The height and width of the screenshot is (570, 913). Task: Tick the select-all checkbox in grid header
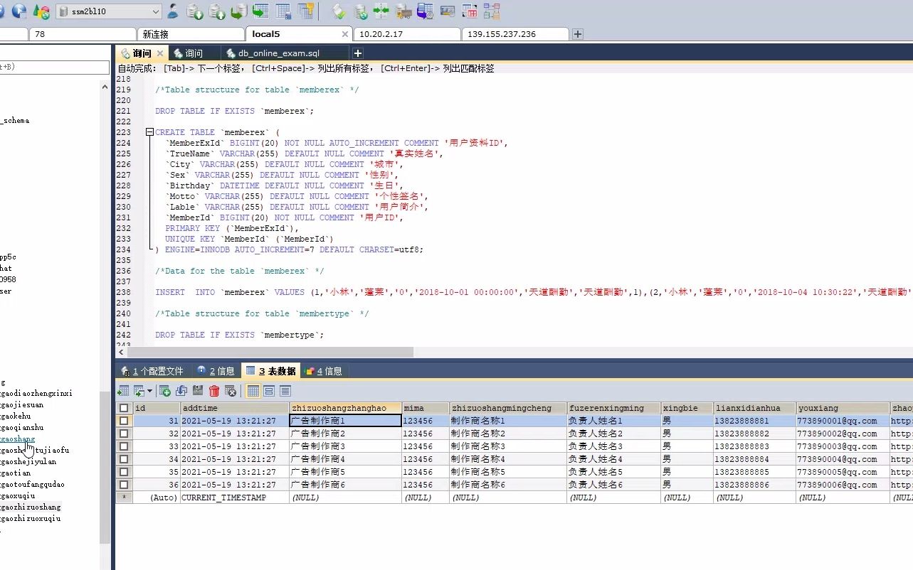pyautogui.click(x=124, y=408)
